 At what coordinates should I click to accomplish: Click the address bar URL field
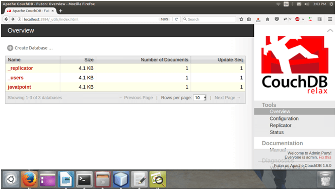coord(90,19)
